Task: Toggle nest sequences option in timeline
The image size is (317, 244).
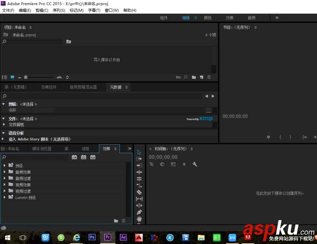Action: (x=152, y=164)
